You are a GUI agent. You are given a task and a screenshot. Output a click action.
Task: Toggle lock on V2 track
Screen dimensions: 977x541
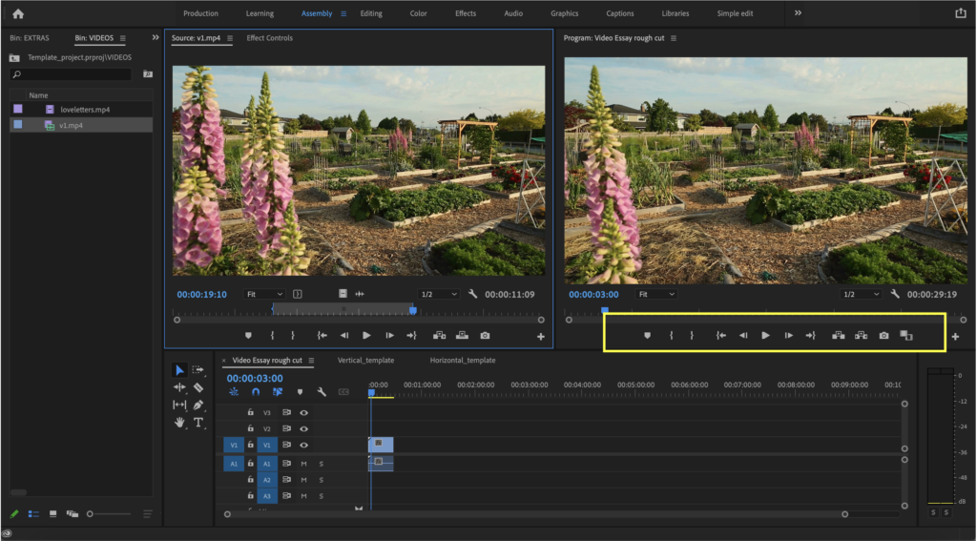tap(250, 429)
